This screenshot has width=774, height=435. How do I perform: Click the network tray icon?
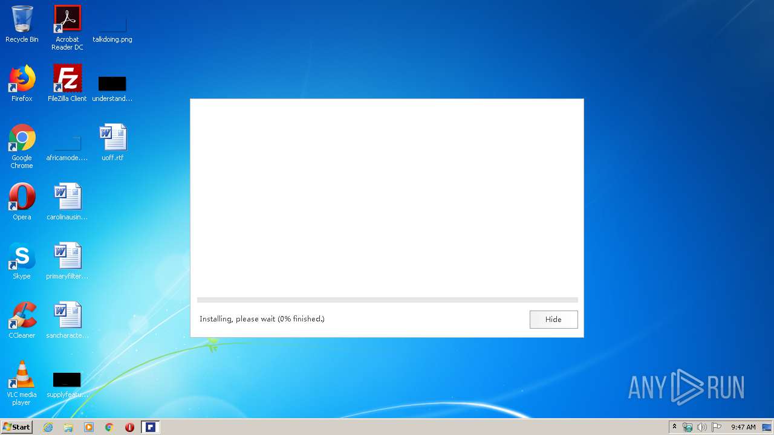click(688, 427)
